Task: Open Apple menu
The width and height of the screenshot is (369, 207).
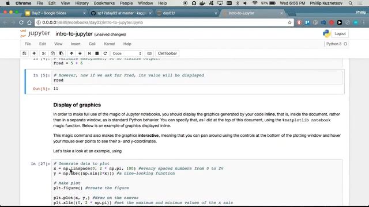Action: tap(7, 3)
